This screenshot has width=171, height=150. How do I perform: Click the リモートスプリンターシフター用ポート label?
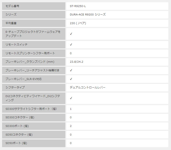coord(30,53)
